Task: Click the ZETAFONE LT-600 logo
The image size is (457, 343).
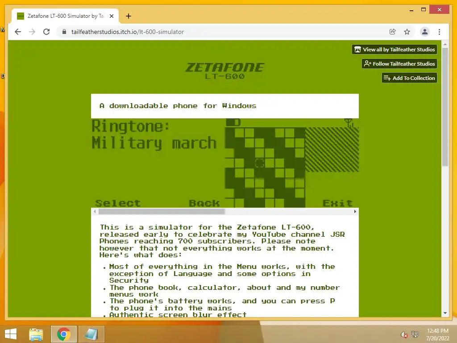Action: 225,71
